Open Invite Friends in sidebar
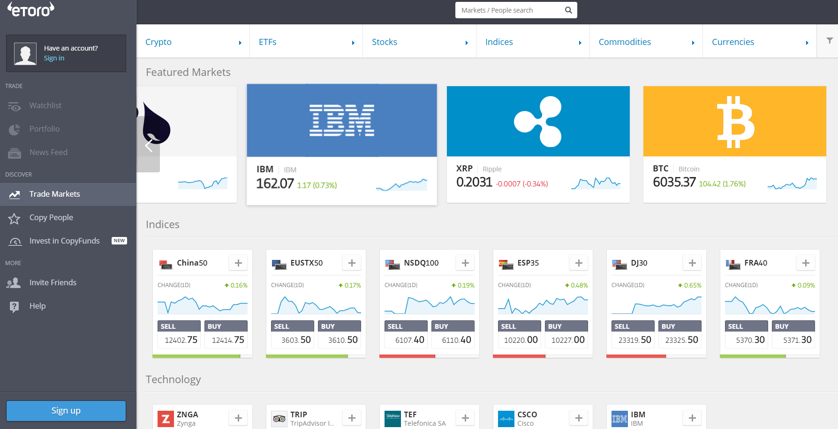 pos(68,282)
